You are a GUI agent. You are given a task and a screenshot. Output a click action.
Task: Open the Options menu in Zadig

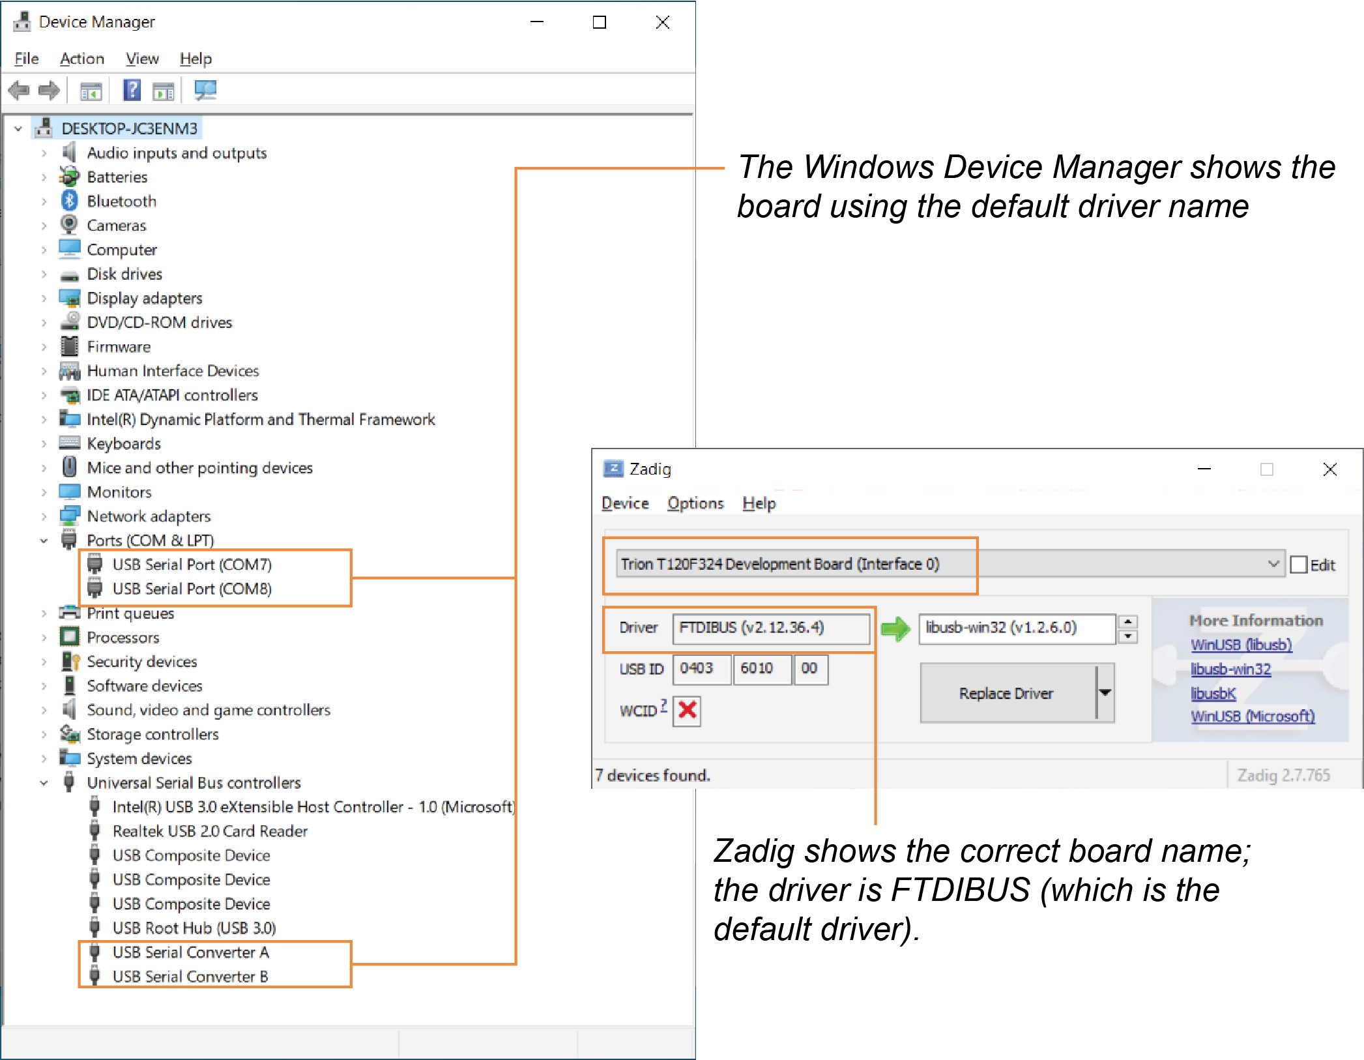(695, 503)
